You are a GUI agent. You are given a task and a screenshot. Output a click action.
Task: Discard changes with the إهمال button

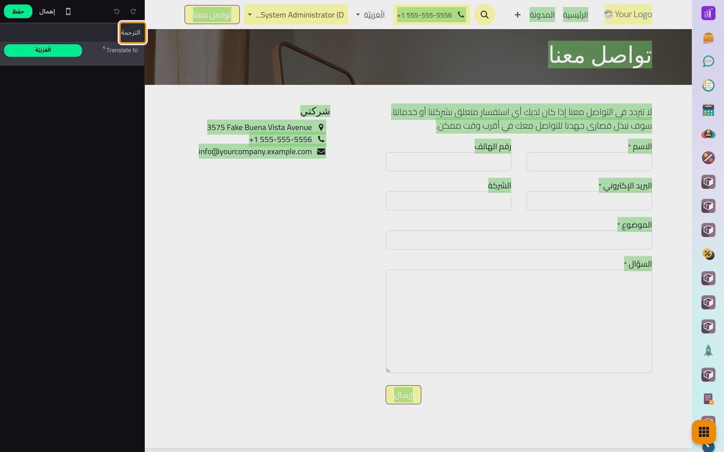47,12
